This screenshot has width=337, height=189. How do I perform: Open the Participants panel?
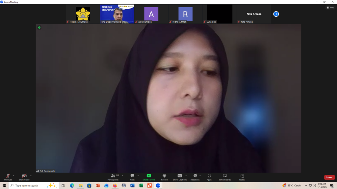coord(113,177)
